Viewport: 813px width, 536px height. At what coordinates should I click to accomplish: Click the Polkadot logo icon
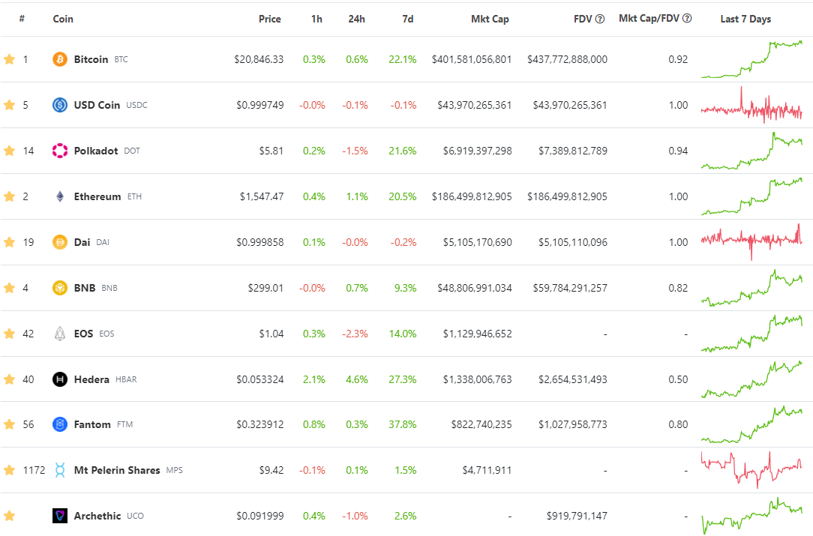pos(60,151)
